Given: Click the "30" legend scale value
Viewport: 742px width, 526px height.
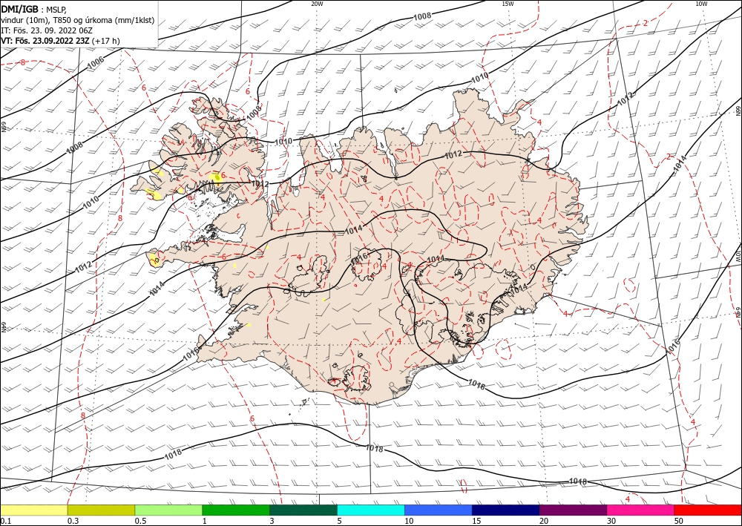Looking at the screenshot, I should 611,521.
